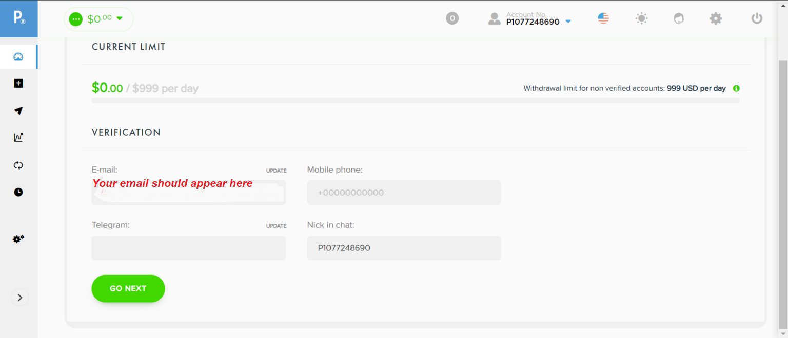Open the Dashboard via speedometer icon
This screenshot has width=788, height=338.
pyautogui.click(x=18, y=56)
